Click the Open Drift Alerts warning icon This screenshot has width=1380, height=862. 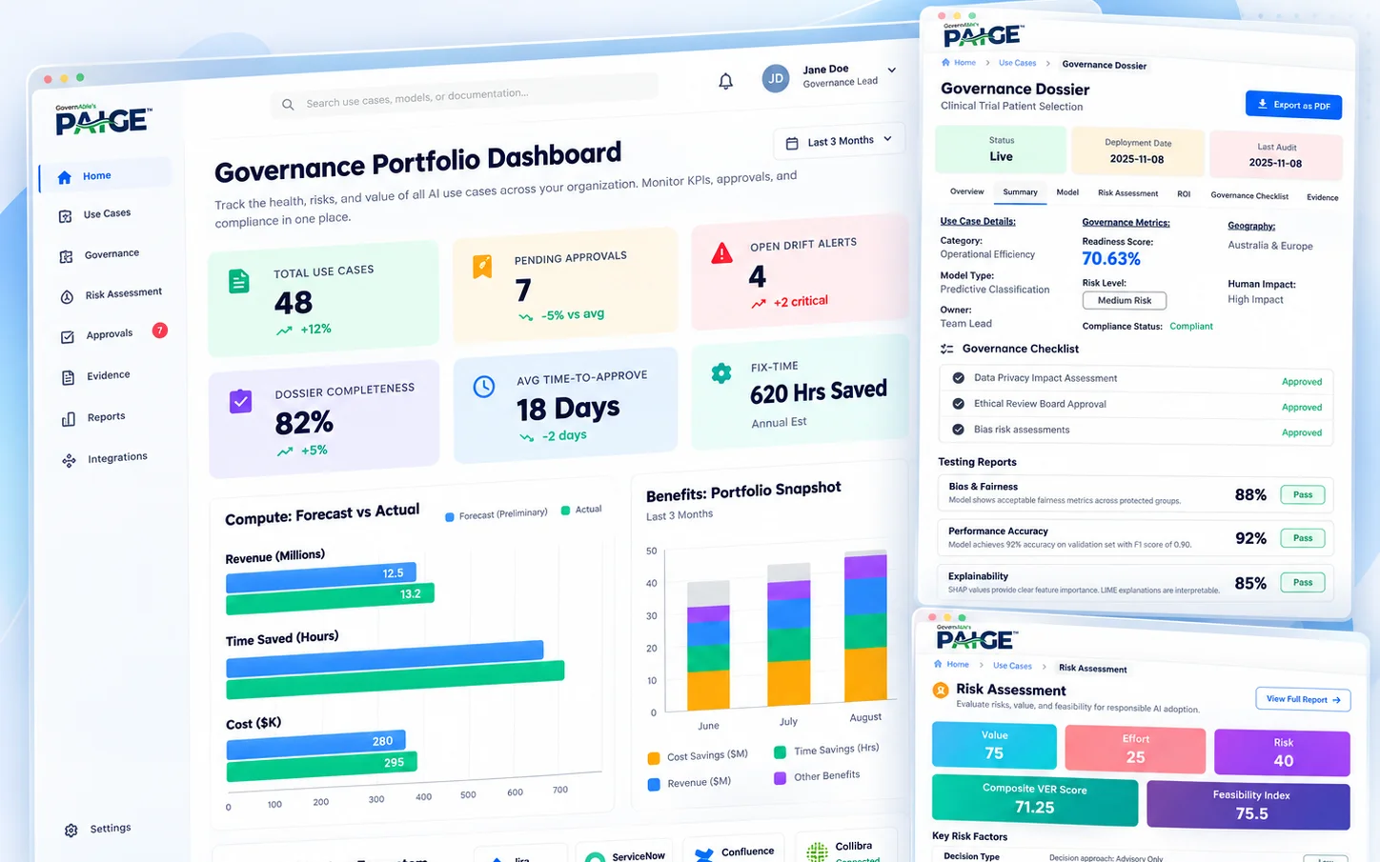point(722,252)
